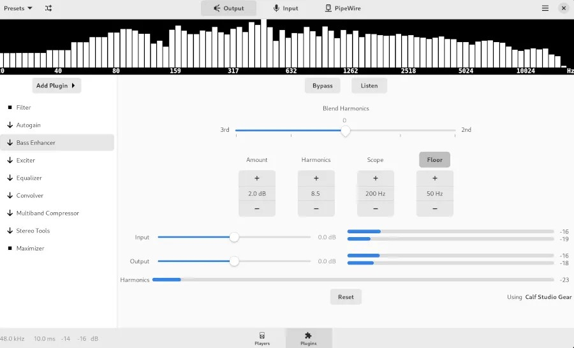
Task: Click the 1262 Hz spectrum label
Action: tap(350, 71)
